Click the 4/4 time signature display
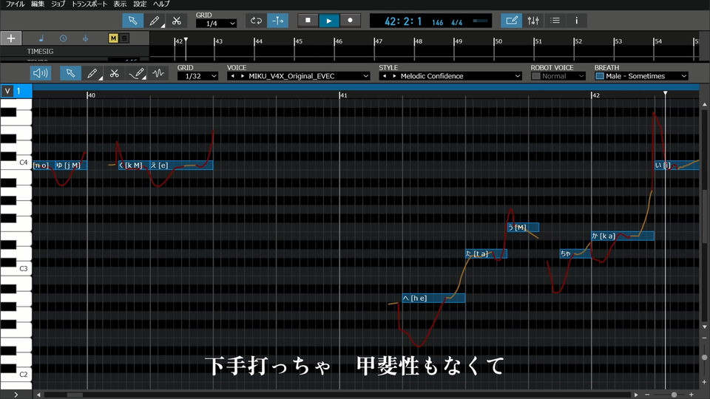The height and width of the screenshot is (399, 710). (457, 22)
